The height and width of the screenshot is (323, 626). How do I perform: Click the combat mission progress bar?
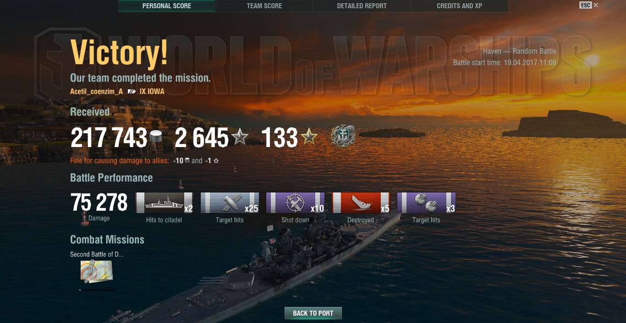click(x=97, y=290)
